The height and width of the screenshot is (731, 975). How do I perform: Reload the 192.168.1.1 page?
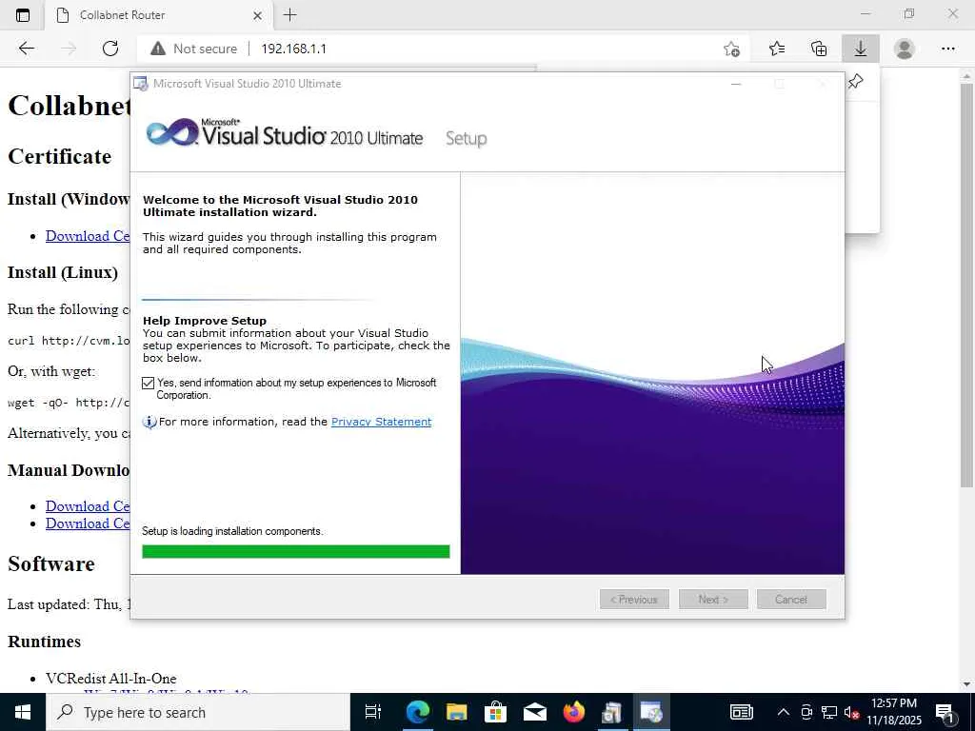pyautogui.click(x=110, y=49)
